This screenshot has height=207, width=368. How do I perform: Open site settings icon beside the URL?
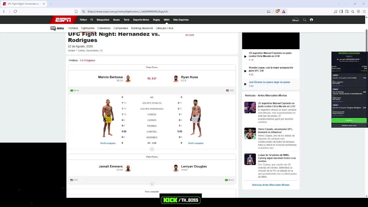pos(83,11)
